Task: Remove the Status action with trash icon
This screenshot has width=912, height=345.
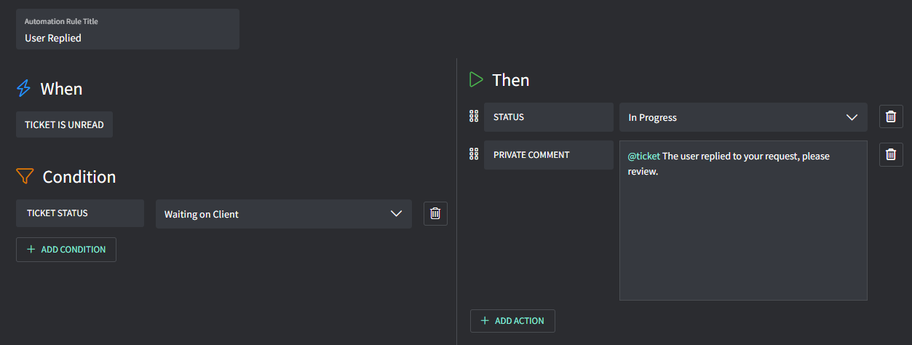Action: click(x=891, y=116)
